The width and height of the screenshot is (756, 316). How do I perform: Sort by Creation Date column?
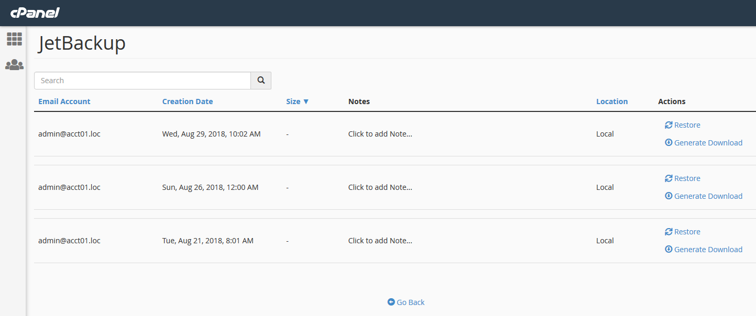tap(188, 101)
